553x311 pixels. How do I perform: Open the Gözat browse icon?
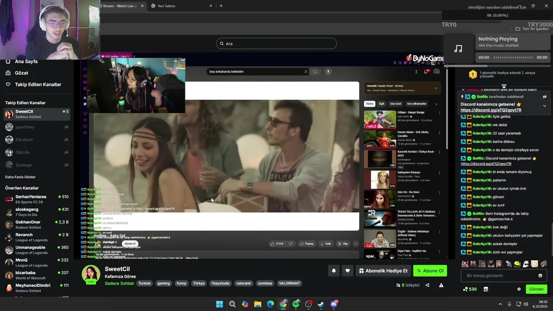pyautogui.click(x=8, y=73)
